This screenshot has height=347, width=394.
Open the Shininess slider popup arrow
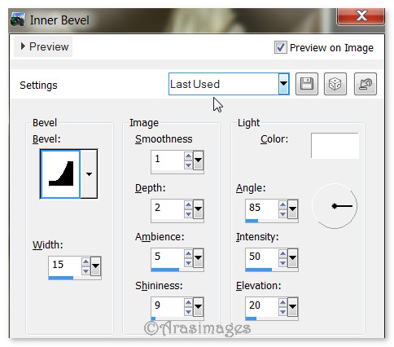(x=198, y=306)
